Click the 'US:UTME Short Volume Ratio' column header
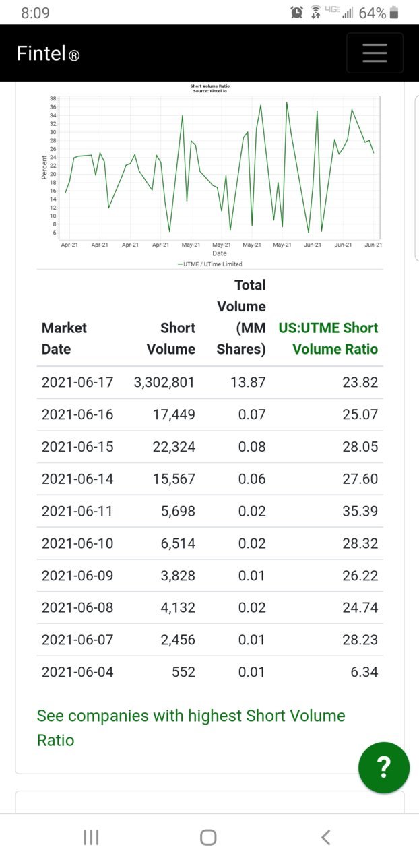The image size is (419, 862). 328,338
